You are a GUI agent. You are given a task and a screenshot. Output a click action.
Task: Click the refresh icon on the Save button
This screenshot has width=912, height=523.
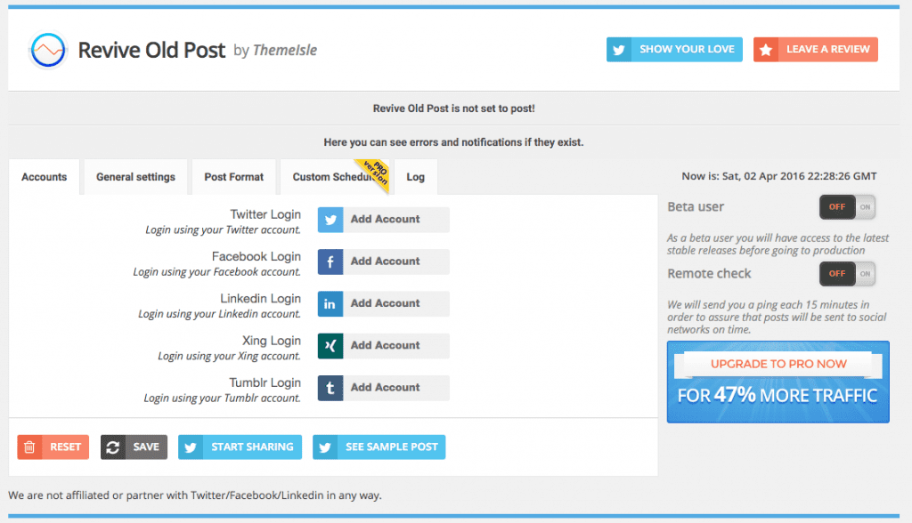coord(113,447)
